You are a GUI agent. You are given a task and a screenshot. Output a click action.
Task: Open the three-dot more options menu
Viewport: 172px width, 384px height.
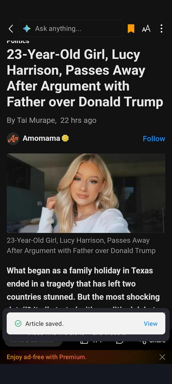coord(161,29)
